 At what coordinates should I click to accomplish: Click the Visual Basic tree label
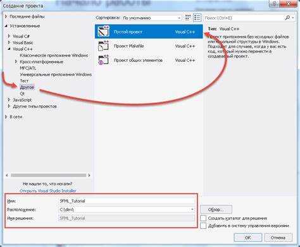point(23,42)
